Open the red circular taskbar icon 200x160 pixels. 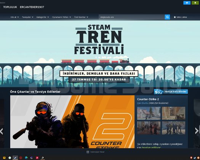click(x=21, y=158)
